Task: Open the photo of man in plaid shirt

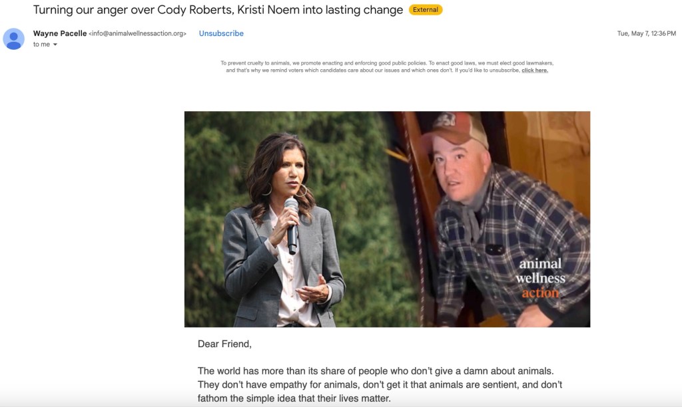Action: click(505, 219)
